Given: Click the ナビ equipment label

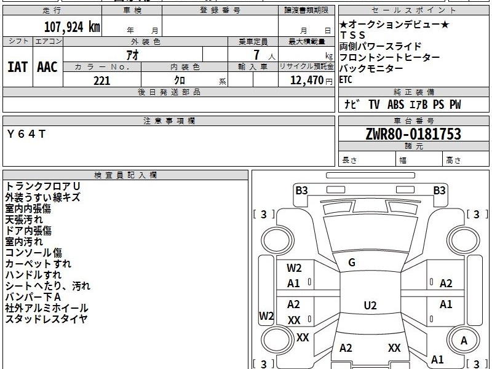Looking at the screenshot, I should point(351,104).
